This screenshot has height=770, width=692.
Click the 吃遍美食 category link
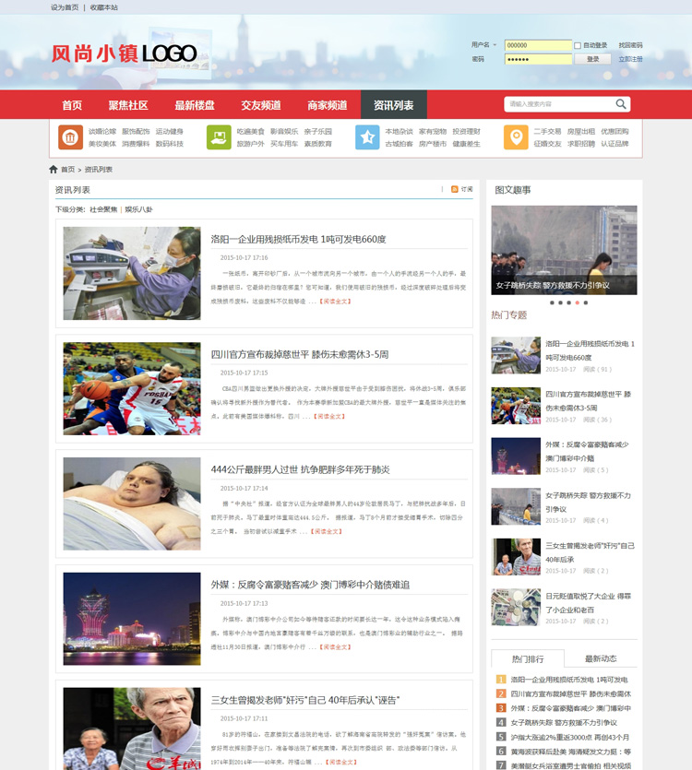[251, 132]
